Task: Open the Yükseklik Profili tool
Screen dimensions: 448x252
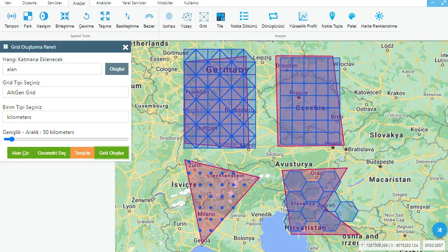Action: point(303,20)
